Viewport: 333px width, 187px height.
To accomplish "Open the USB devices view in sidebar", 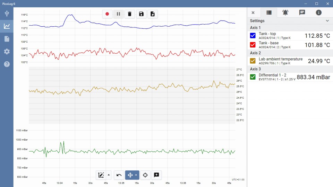I will 7,14.
